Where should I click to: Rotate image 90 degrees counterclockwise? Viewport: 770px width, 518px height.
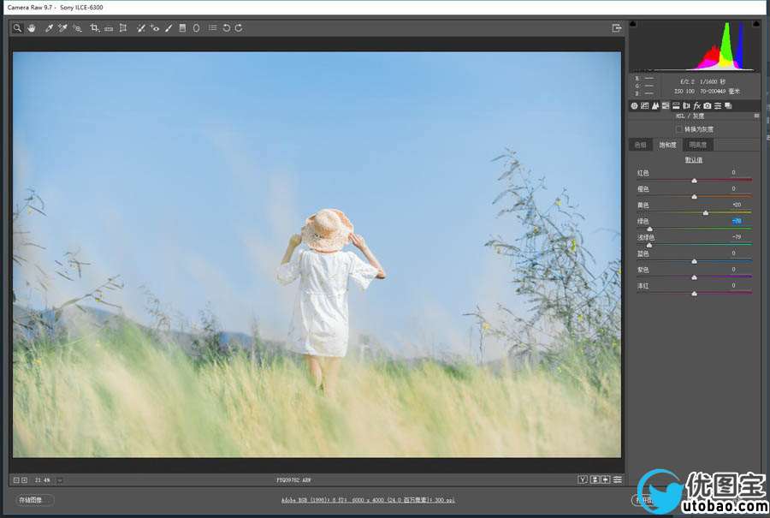tap(227, 28)
